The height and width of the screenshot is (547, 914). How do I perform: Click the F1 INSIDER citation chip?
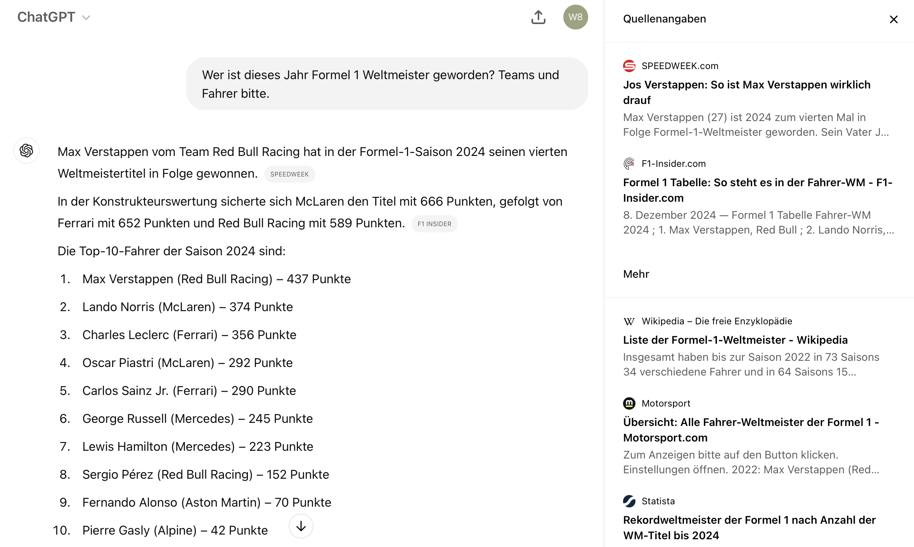tap(434, 224)
